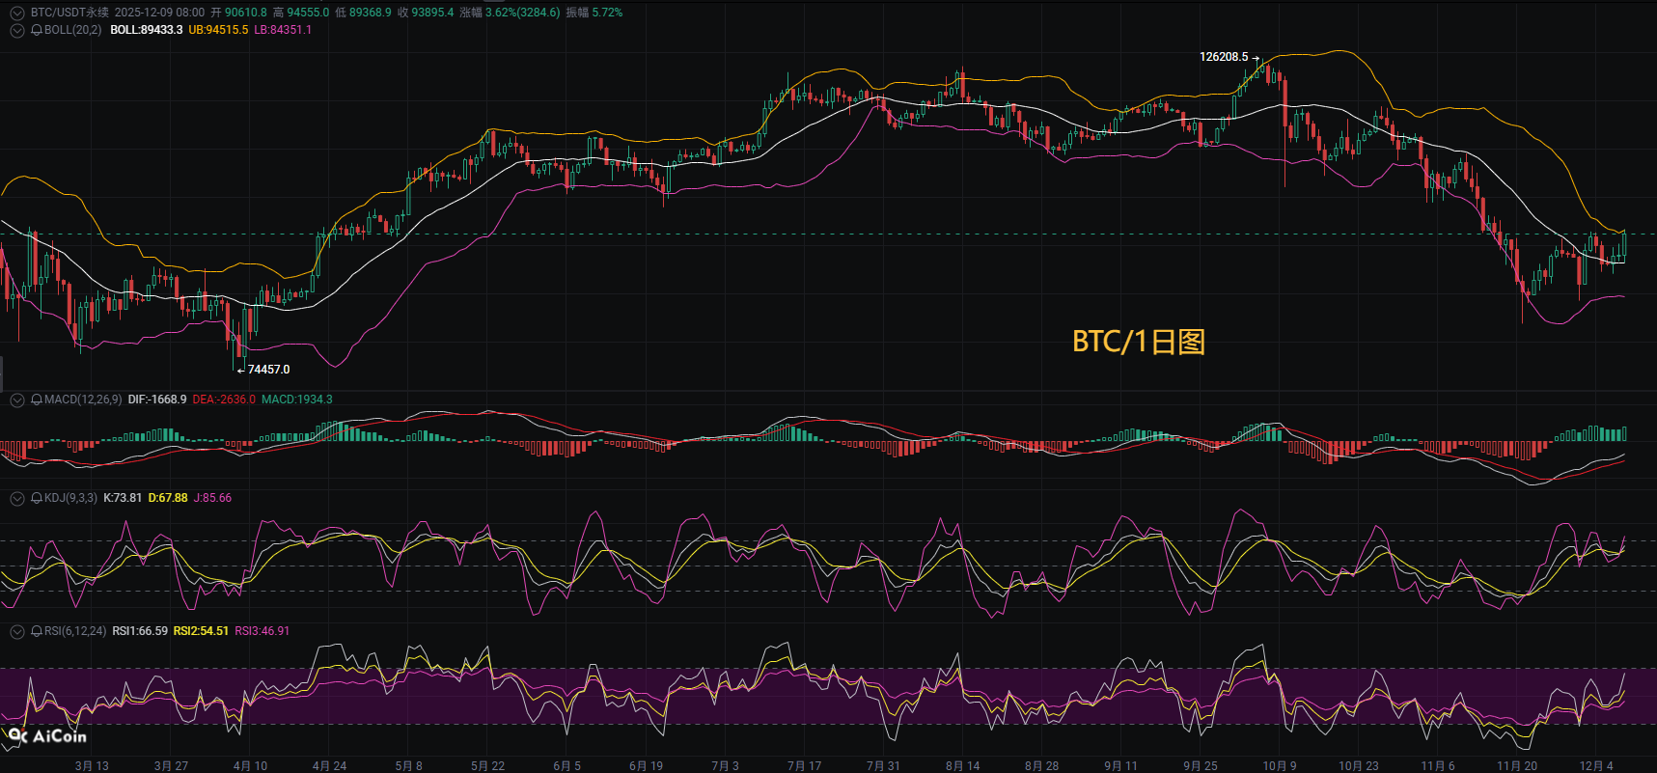Collapse the BOLL indicator chevron

pos(16,30)
